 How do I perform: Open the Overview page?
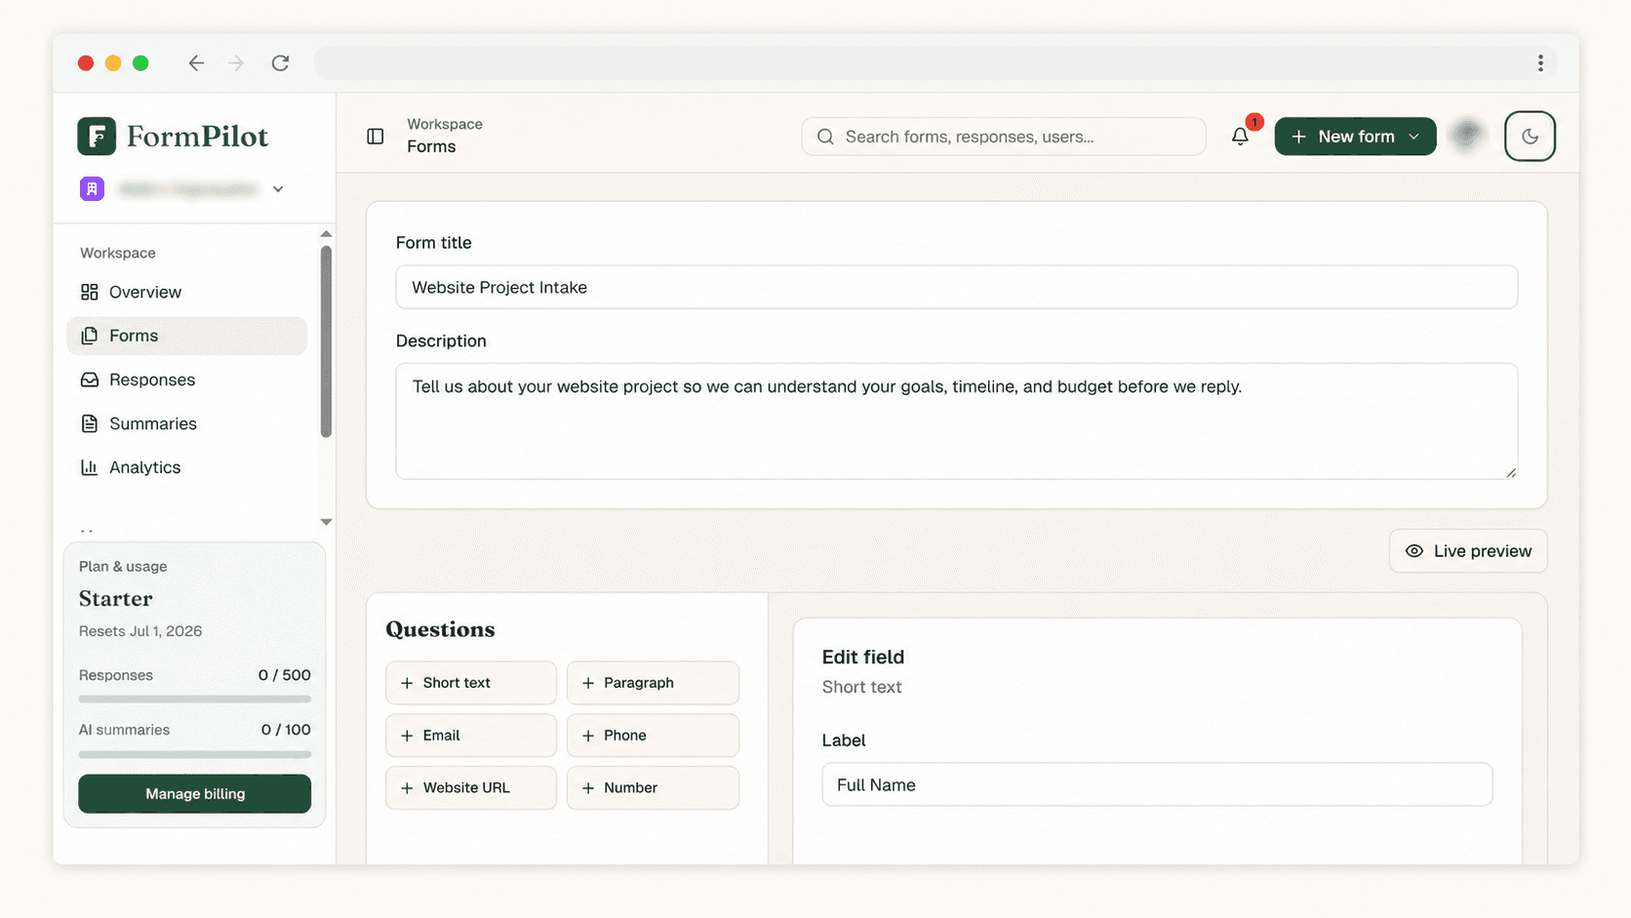click(x=186, y=292)
